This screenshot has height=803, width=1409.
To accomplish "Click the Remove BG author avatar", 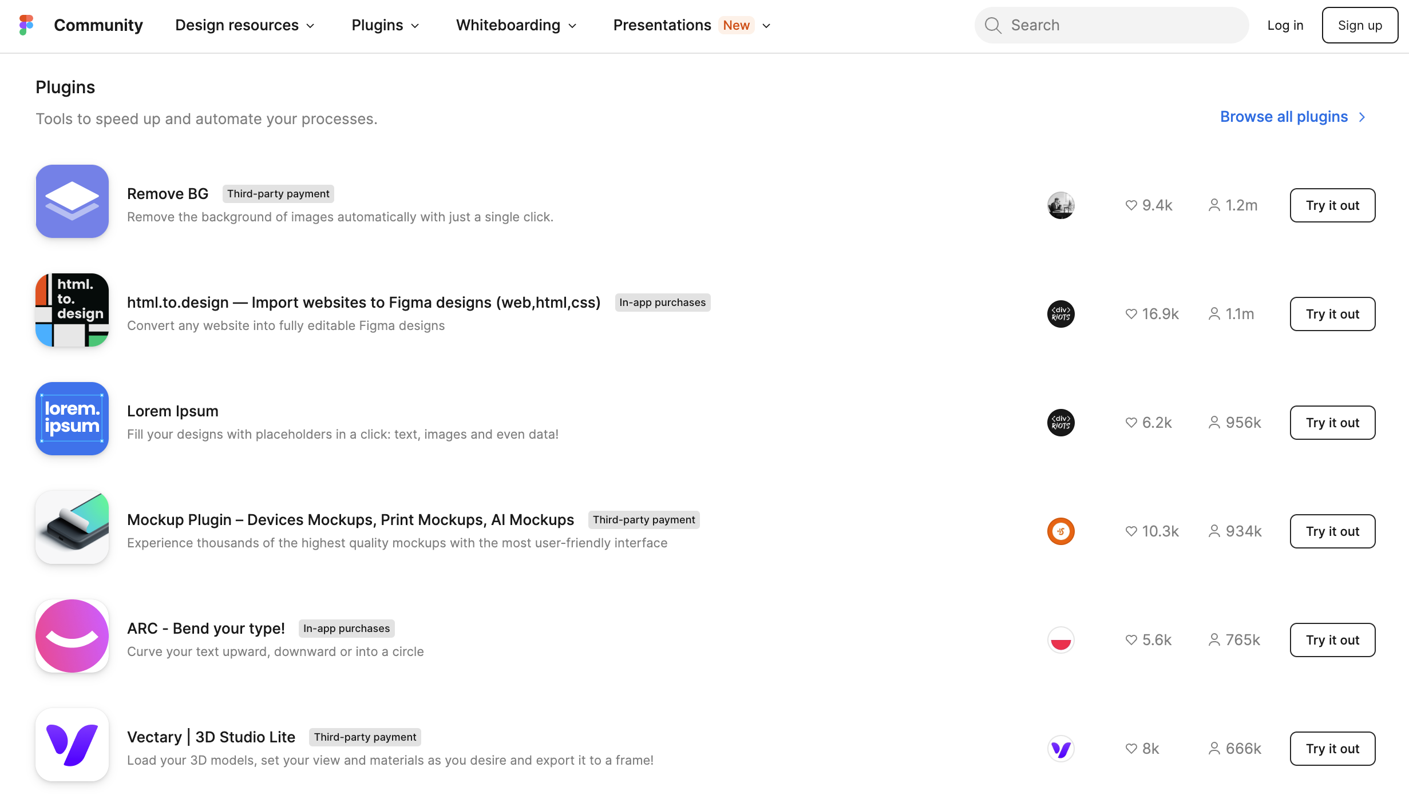I will coord(1060,205).
